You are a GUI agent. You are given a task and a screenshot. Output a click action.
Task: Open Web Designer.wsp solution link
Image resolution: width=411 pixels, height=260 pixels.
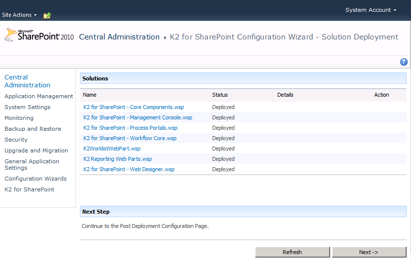[129, 169]
